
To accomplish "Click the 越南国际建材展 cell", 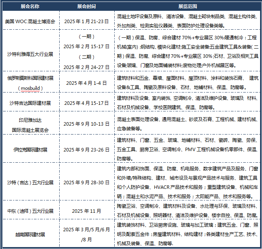I will (x=30, y=235).
